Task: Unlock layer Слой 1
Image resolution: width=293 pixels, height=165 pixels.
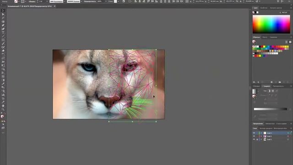Action: point(257,139)
